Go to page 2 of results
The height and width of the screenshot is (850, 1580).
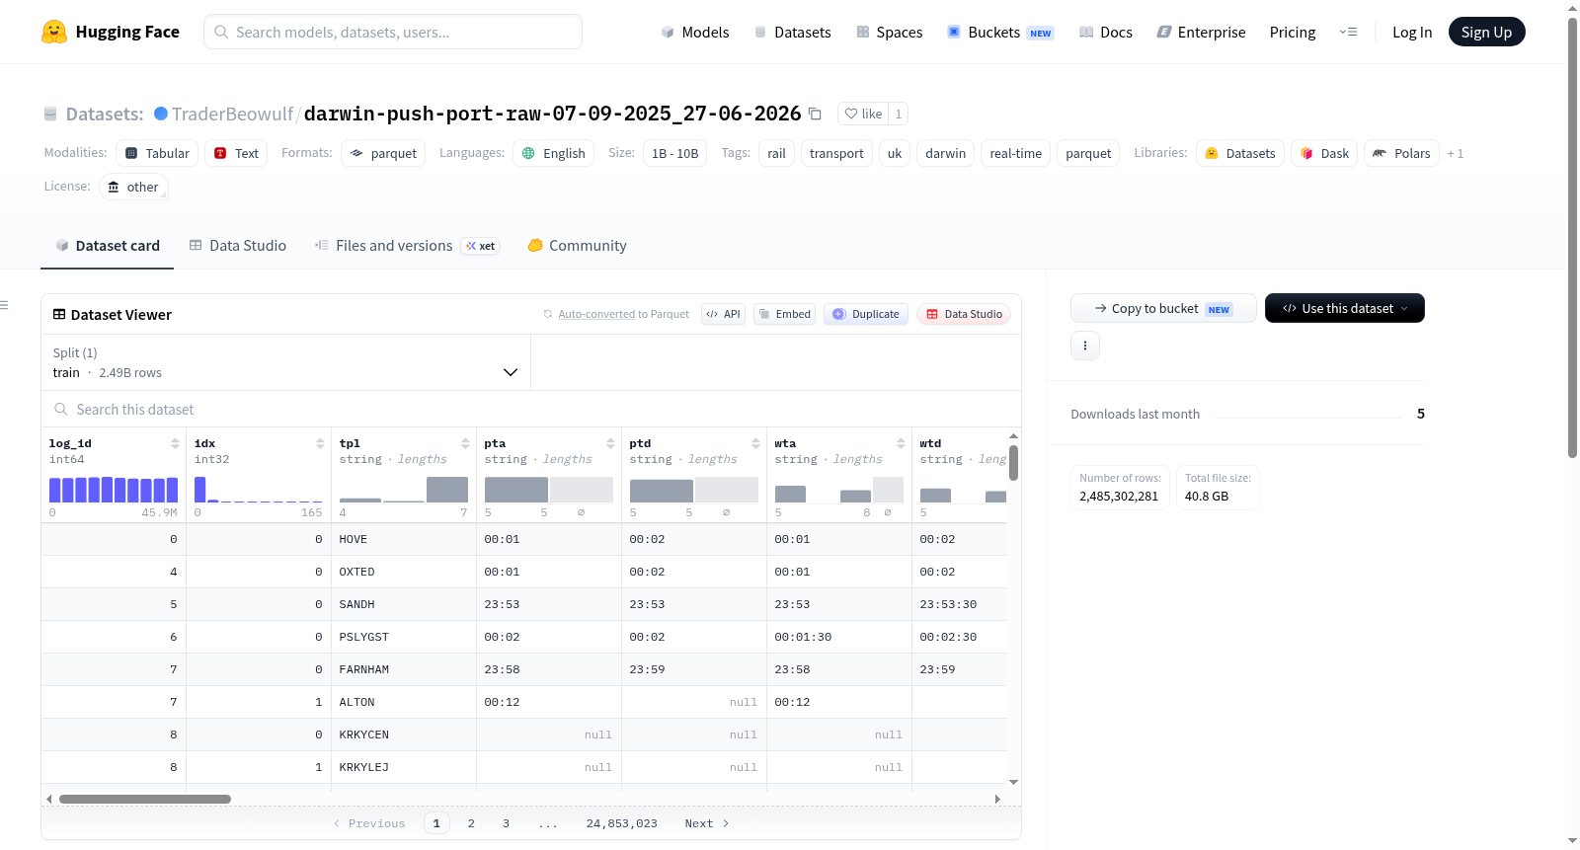pos(471,823)
